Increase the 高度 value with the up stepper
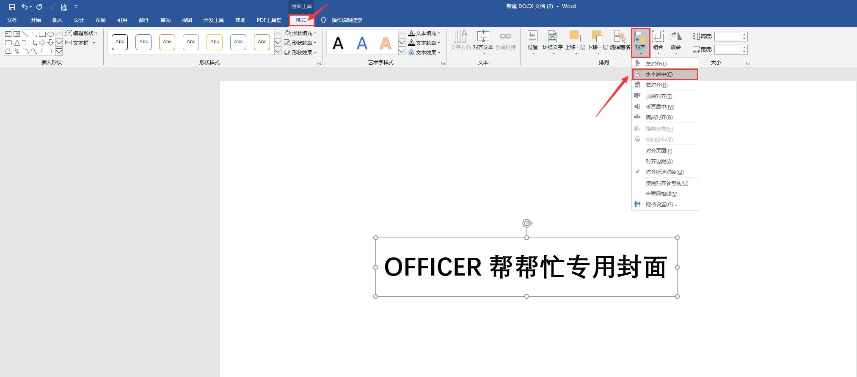Viewport: 857px width, 377px height. click(744, 34)
